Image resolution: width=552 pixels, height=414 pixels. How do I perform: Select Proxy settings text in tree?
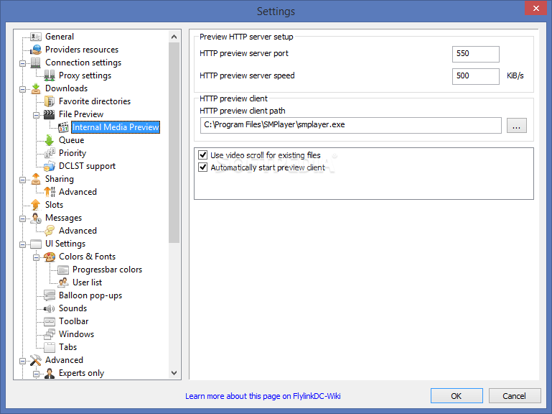pos(85,75)
